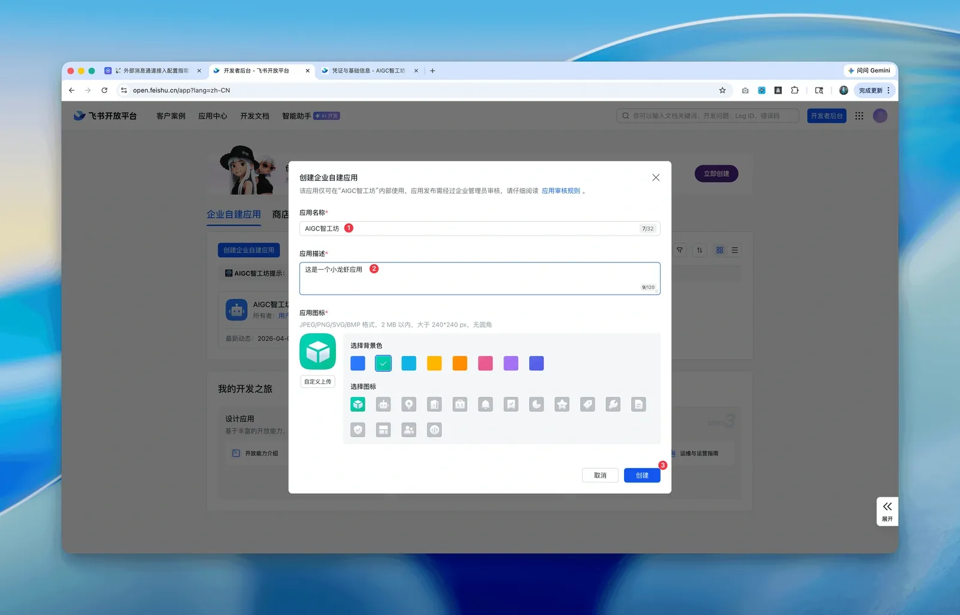Choose the yellow background color
Screen dimensions: 960x615
434,363
